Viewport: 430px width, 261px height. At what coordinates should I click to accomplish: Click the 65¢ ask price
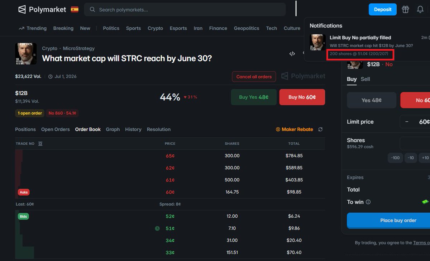[170, 156]
